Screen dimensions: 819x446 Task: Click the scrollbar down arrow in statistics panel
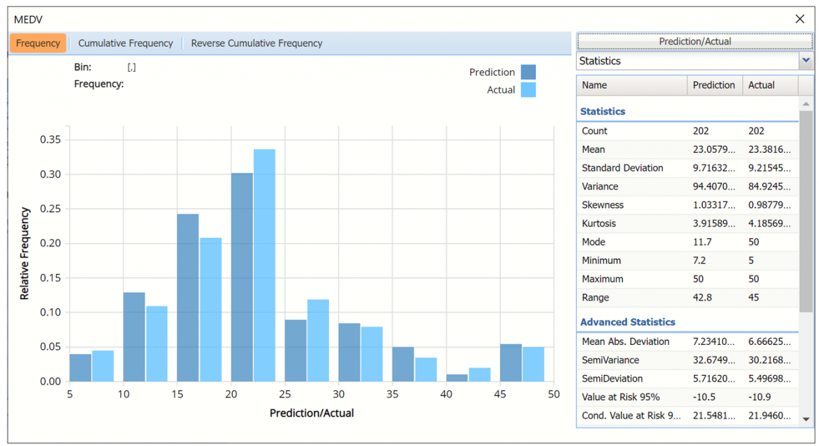click(x=806, y=419)
